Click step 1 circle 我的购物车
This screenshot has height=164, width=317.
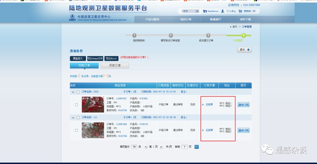[x=134, y=35]
